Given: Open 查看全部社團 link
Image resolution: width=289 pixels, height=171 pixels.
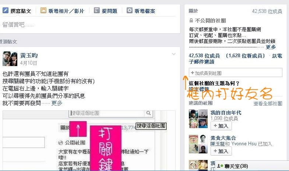Looking at the screenshot, I should pos(268,103).
